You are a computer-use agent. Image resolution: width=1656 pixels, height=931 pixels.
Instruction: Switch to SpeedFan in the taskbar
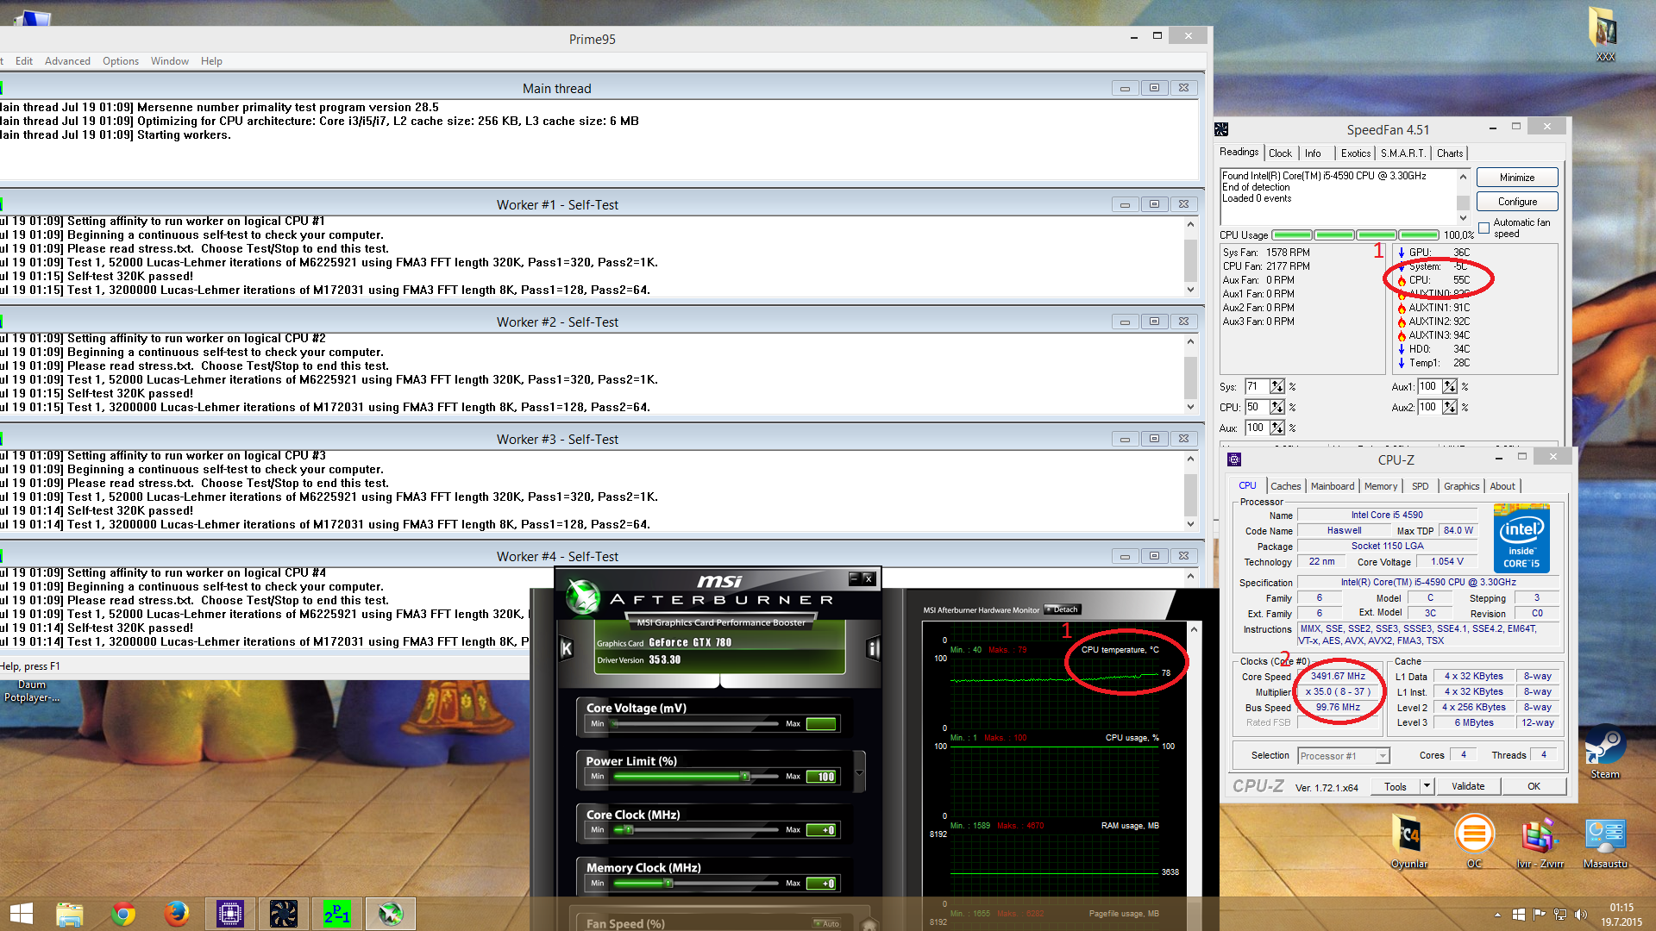[x=284, y=914]
